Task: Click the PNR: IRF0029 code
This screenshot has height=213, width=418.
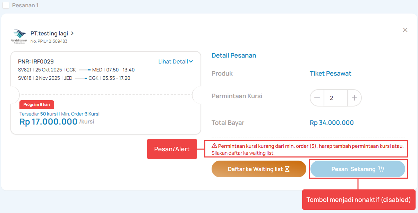Action: [36, 61]
